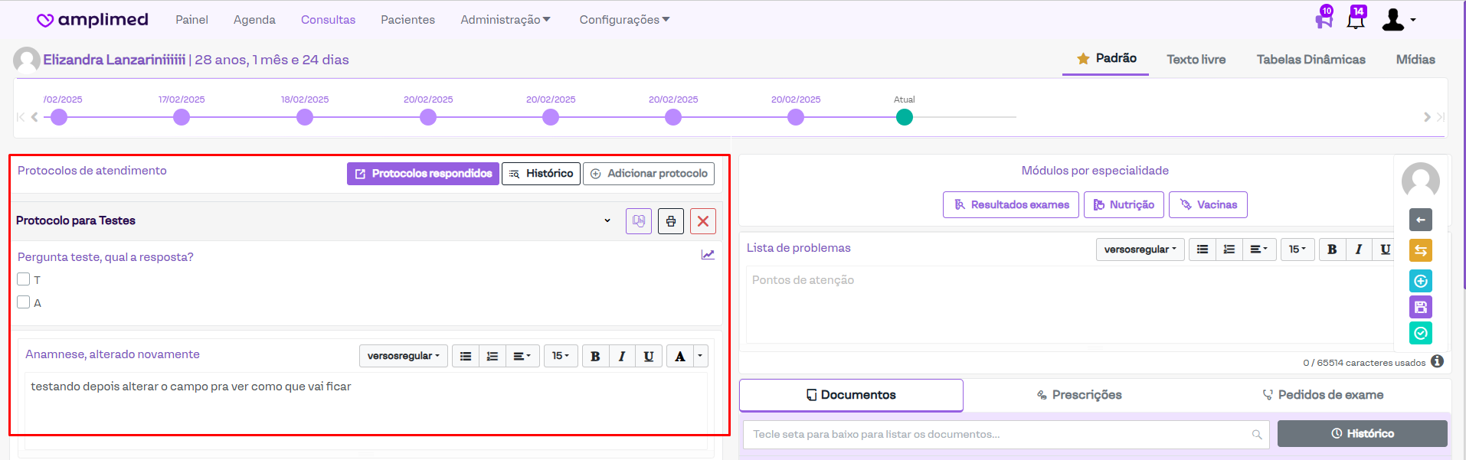This screenshot has height=460, width=1466.
Task: Open the Prescrições tab
Action: [1079, 395]
